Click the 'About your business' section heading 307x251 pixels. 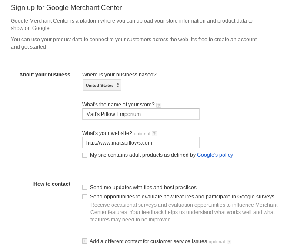point(44,75)
